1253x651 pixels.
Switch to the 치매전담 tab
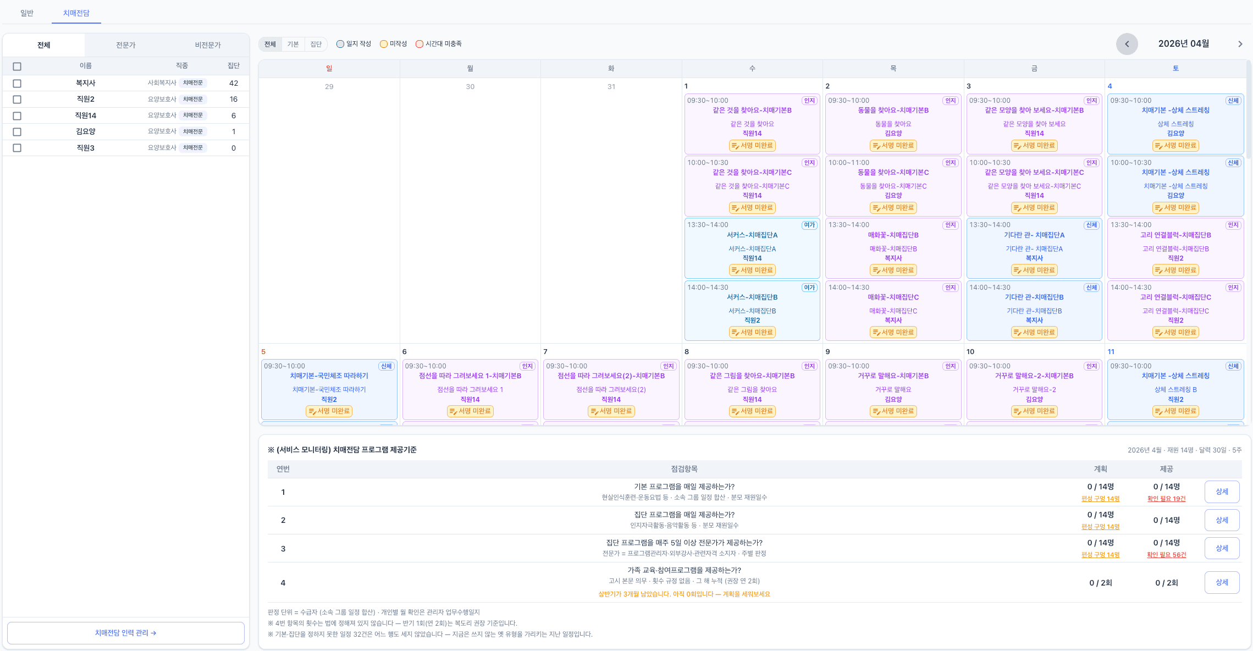76,13
